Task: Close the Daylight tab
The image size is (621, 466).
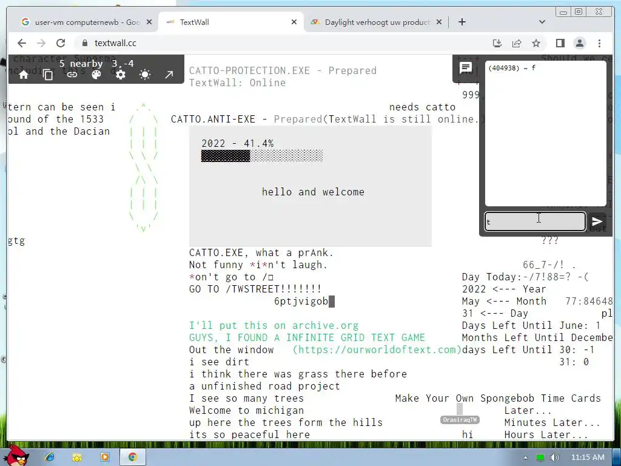Action: point(439,22)
